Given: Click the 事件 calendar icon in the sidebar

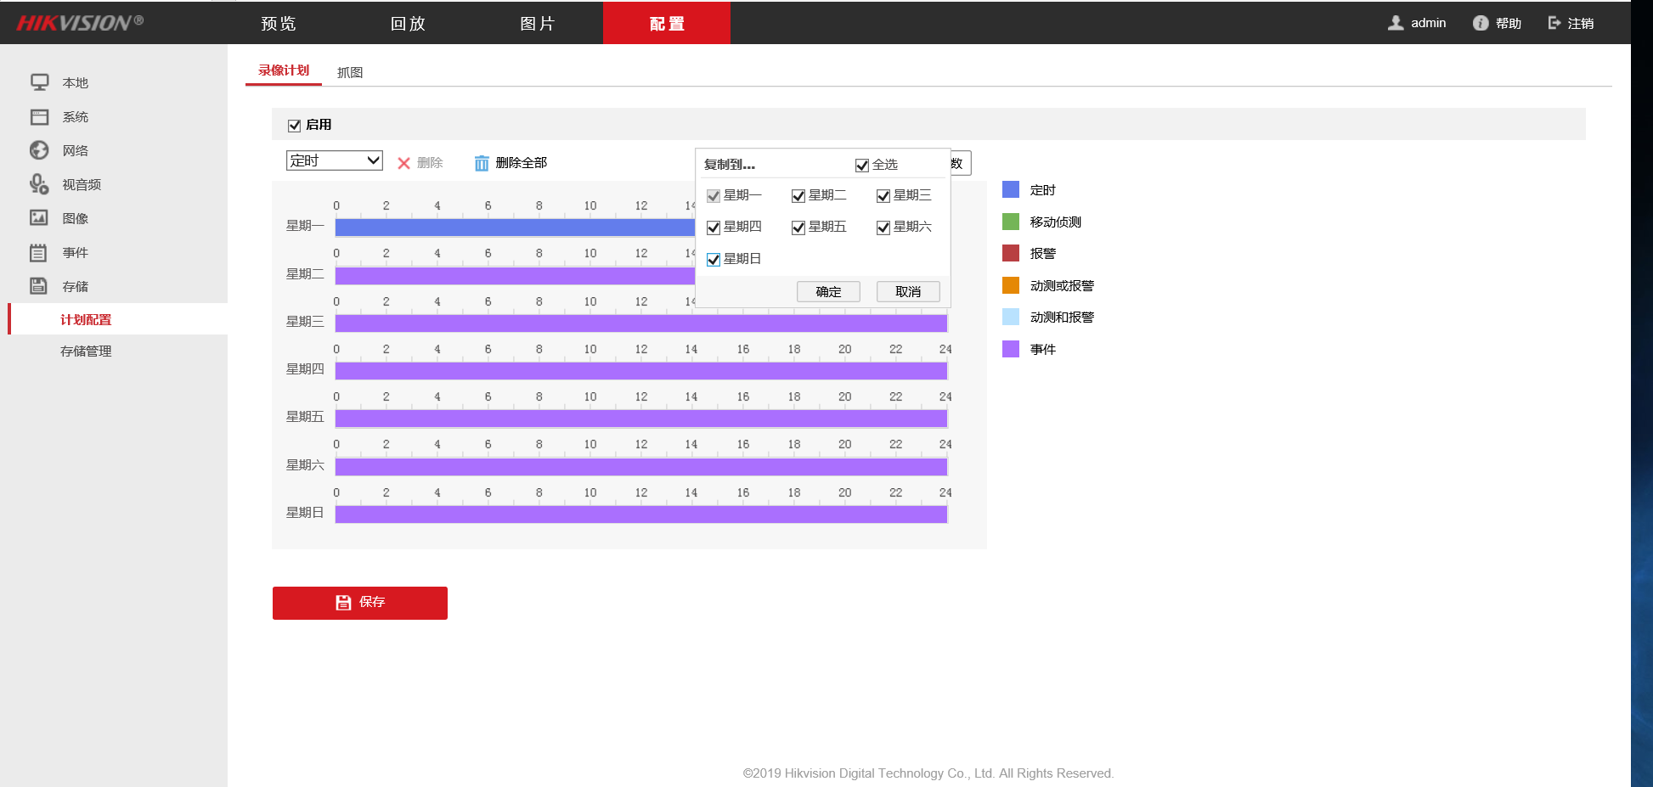Looking at the screenshot, I should coord(39,252).
